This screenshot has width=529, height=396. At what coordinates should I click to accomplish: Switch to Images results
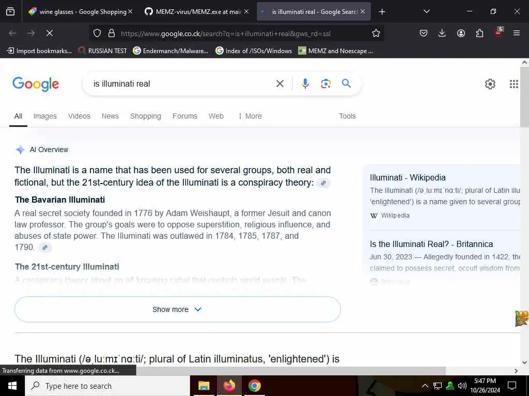click(x=45, y=116)
